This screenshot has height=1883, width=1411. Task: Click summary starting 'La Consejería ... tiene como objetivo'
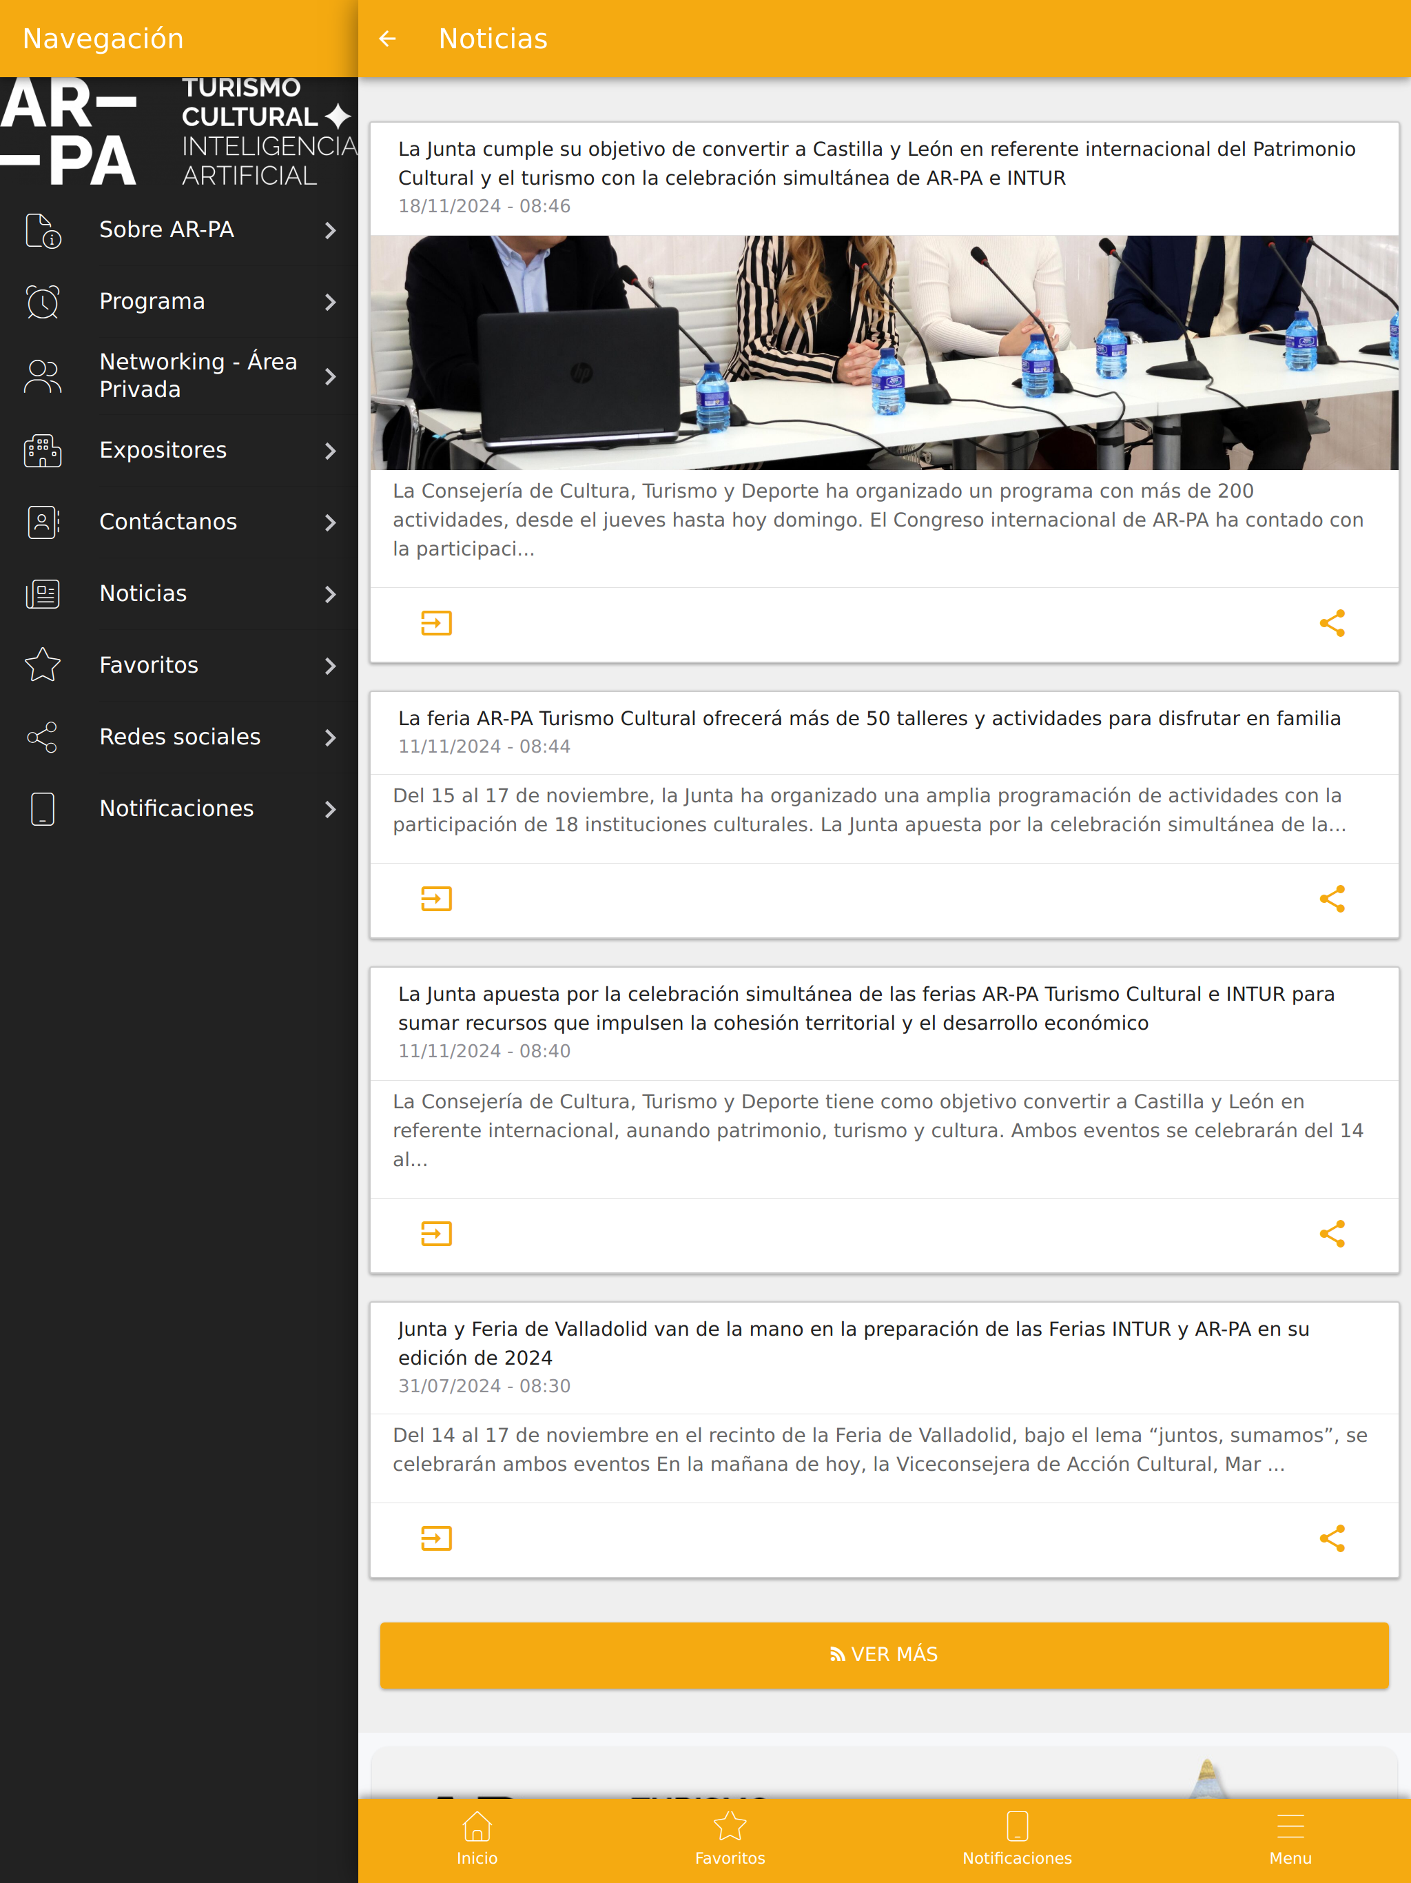(878, 1130)
